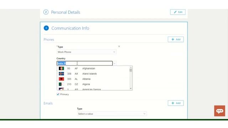This screenshot has height=128, width=228.
Task: Click the Personal Details heading
Action: tap(66, 12)
